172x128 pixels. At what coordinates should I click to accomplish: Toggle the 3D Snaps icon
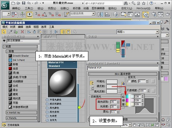point(38,14)
